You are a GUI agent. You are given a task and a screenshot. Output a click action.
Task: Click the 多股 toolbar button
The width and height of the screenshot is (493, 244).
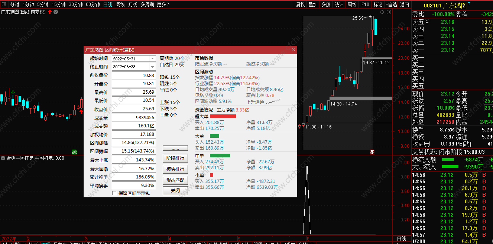[x=326, y=4]
